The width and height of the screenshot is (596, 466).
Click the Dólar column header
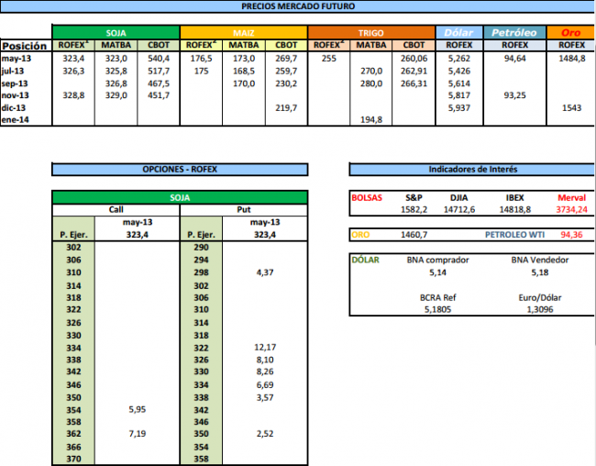tap(459, 32)
